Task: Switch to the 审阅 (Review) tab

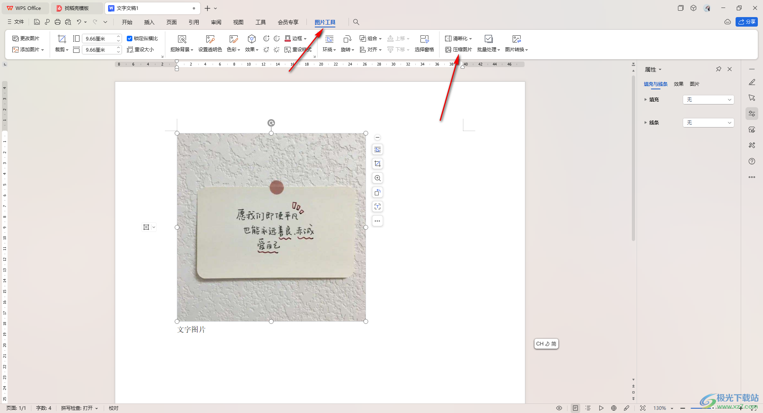Action: tap(216, 22)
